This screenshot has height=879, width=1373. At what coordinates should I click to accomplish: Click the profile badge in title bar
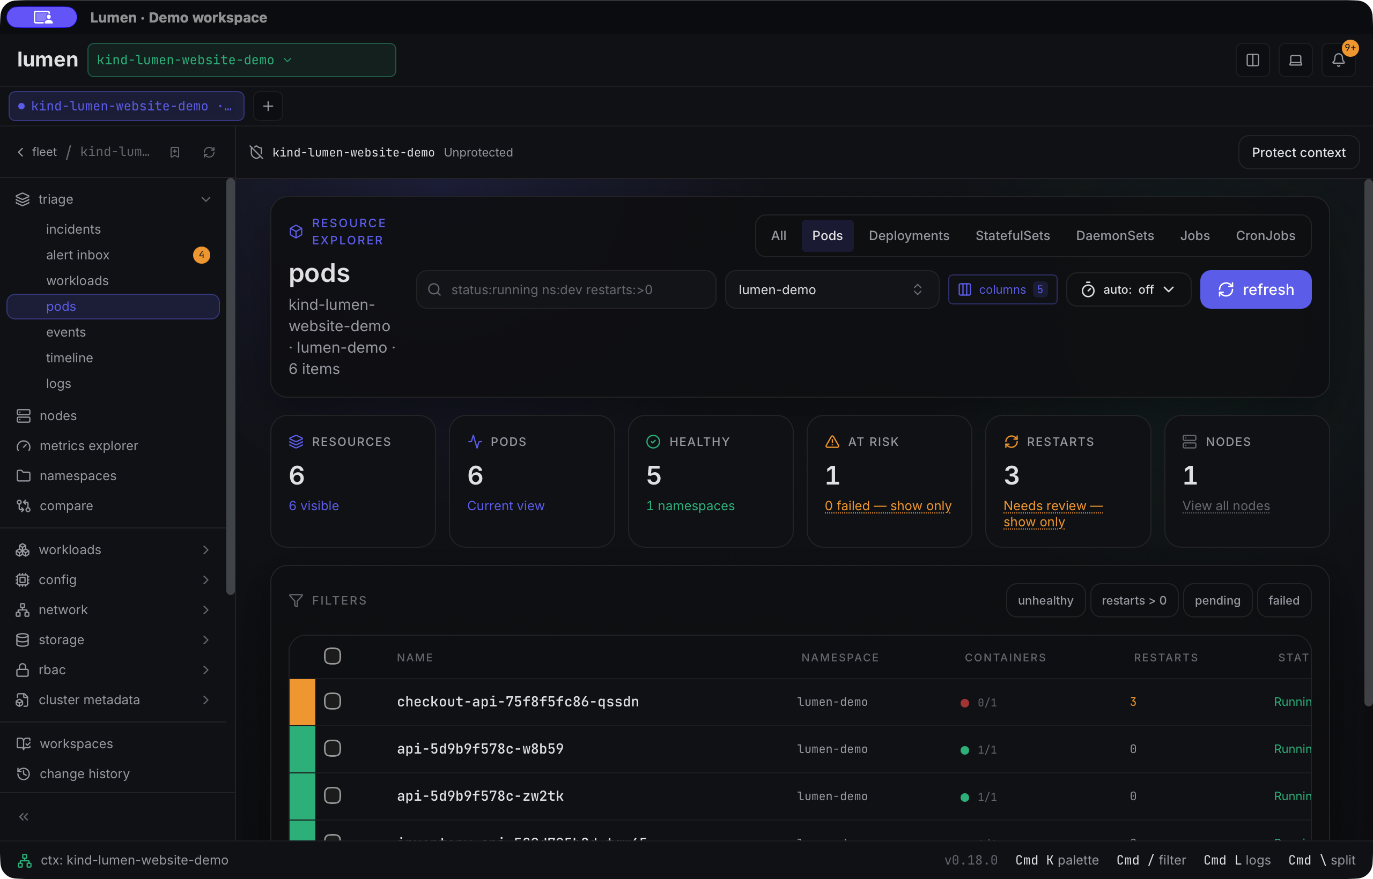coord(42,17)
